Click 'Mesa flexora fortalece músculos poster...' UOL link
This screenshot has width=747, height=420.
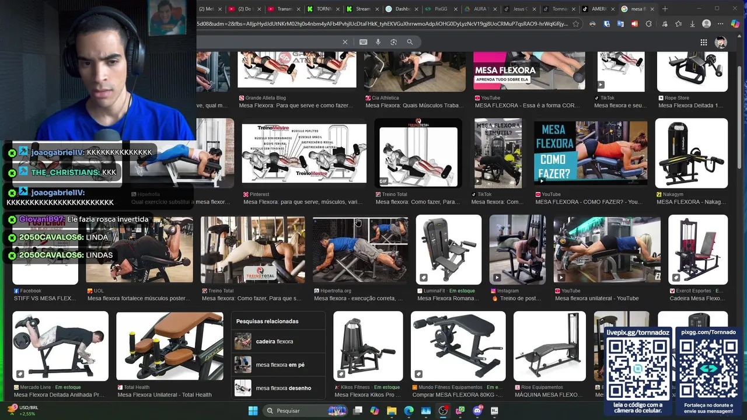(139, 298)
